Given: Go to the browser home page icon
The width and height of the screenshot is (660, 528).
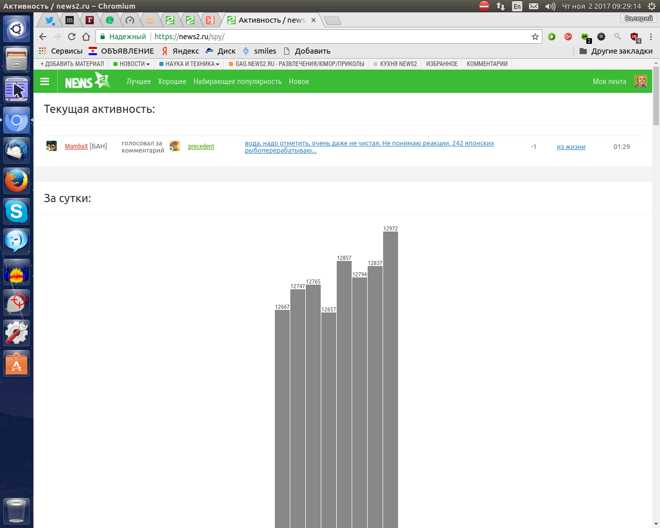Looking at the screenshot, I should (x=86, y=37).
